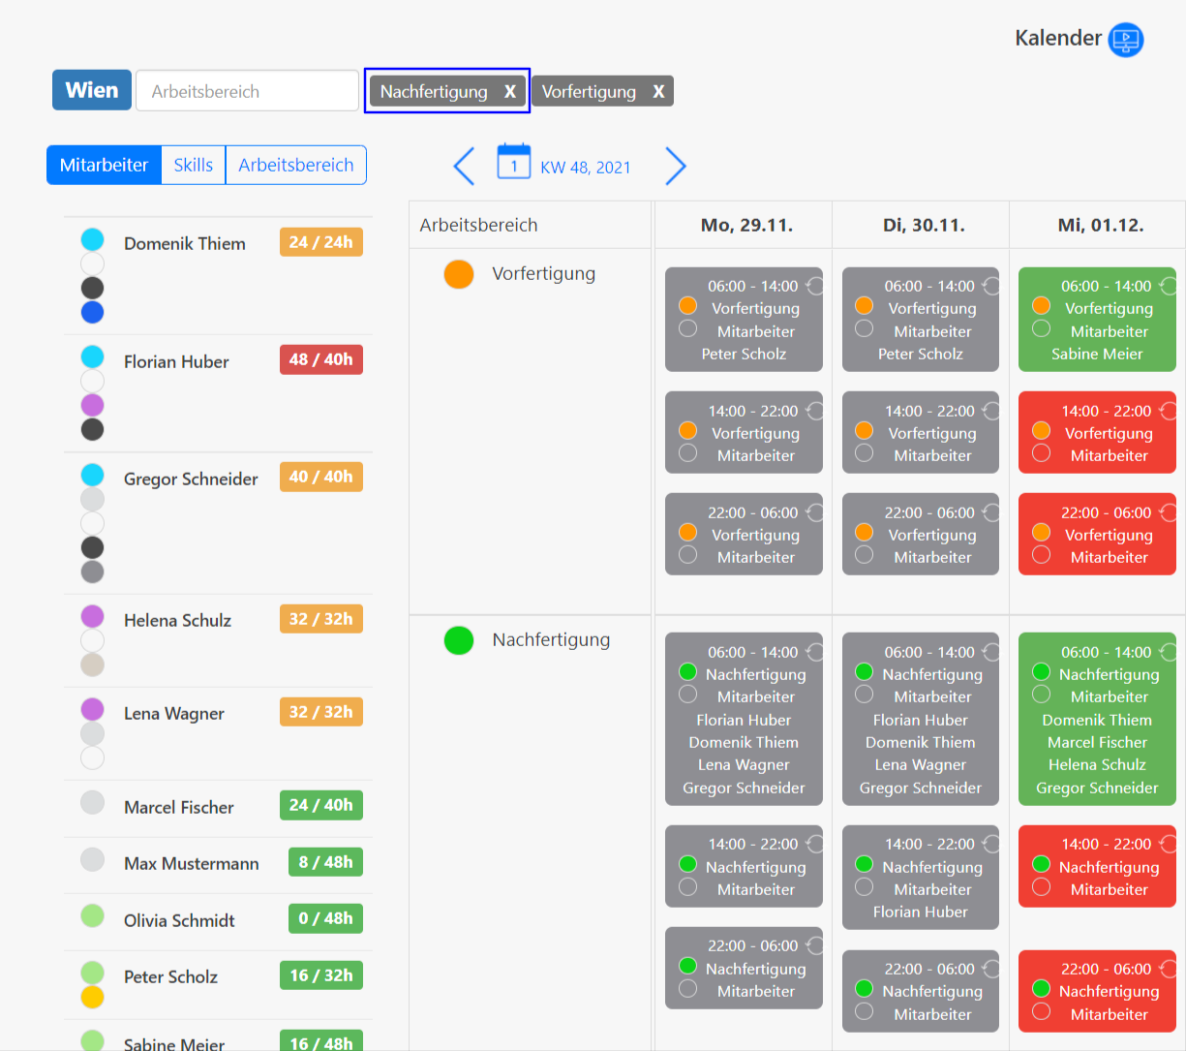Image resolution: width=1186 pixels, height=1051 pixels.
Task: Open Florian Huber's 48 / 40h badge
Action: [320, 359]
